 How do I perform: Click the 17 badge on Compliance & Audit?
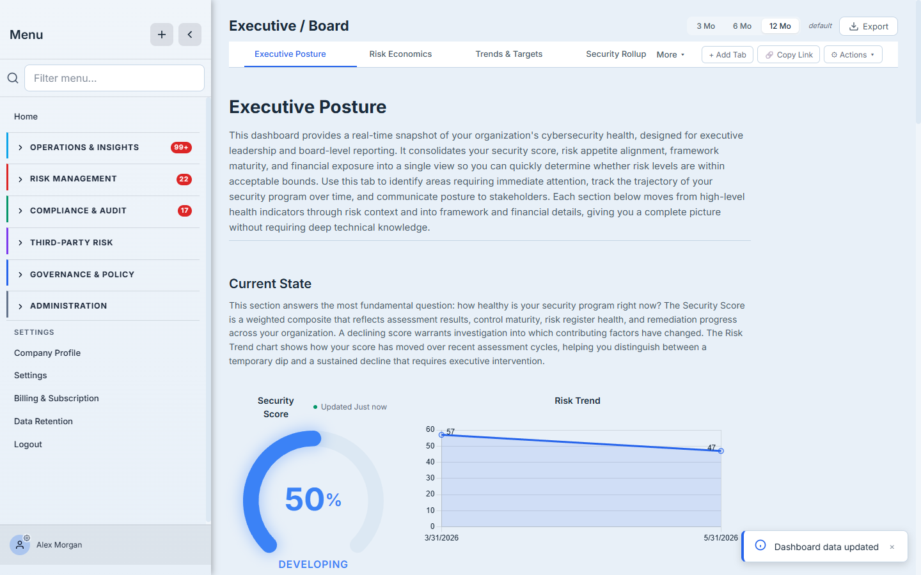pos(185,211)
